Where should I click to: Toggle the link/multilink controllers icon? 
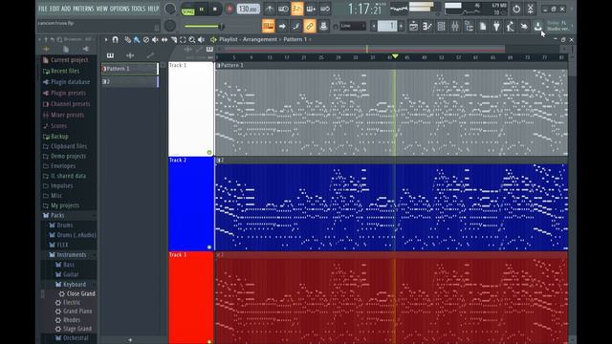[x=310, y=26]
